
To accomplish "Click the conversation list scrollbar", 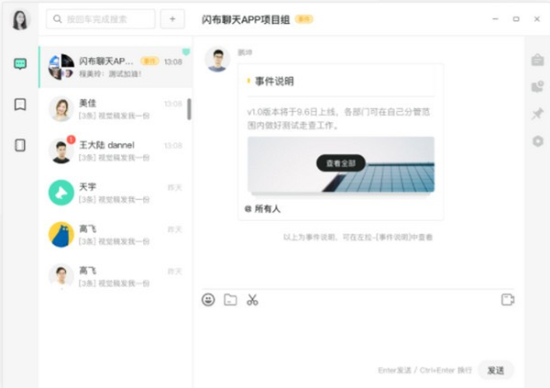I will [x=189, y=109].
